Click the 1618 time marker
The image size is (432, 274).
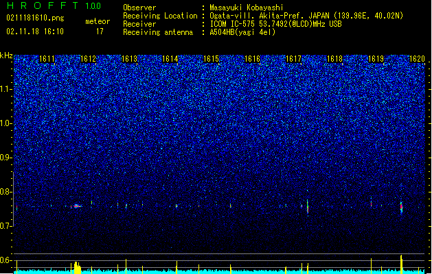[x=334, y=59]
